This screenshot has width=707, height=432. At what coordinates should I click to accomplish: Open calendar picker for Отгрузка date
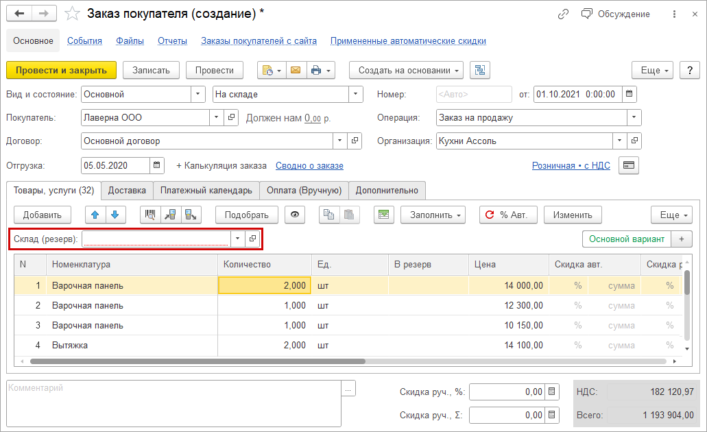click(157, 165)
